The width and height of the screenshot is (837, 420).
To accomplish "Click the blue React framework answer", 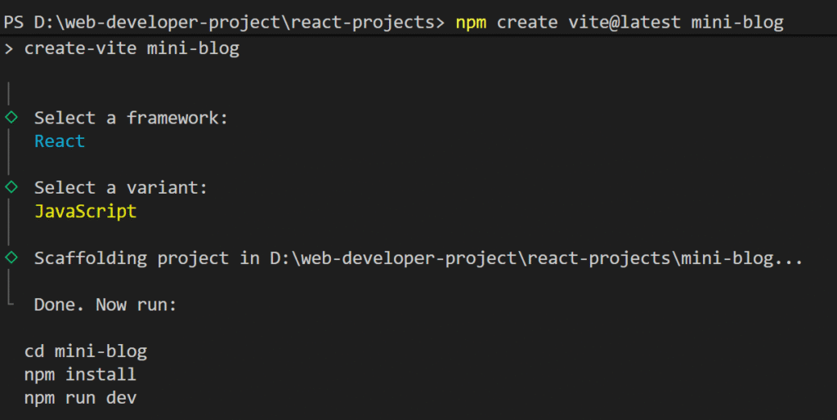I will tap(60, 141).
